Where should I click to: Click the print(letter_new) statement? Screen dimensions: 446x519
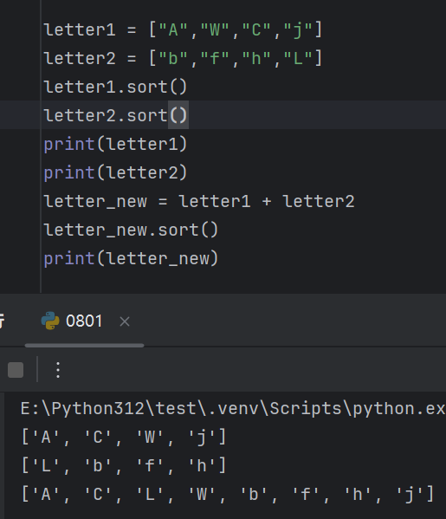click(131, 258)
